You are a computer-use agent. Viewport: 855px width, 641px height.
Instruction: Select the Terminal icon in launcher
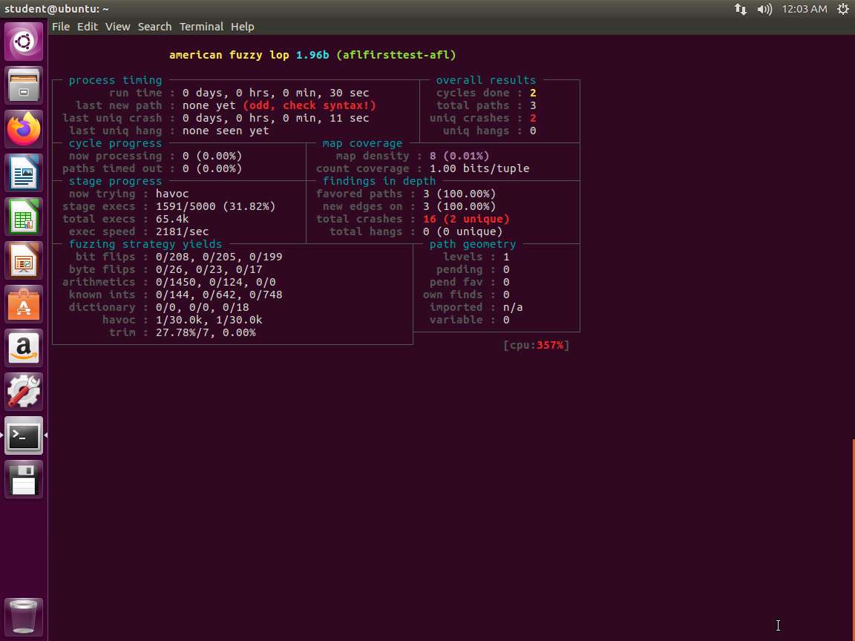(24, 436)
